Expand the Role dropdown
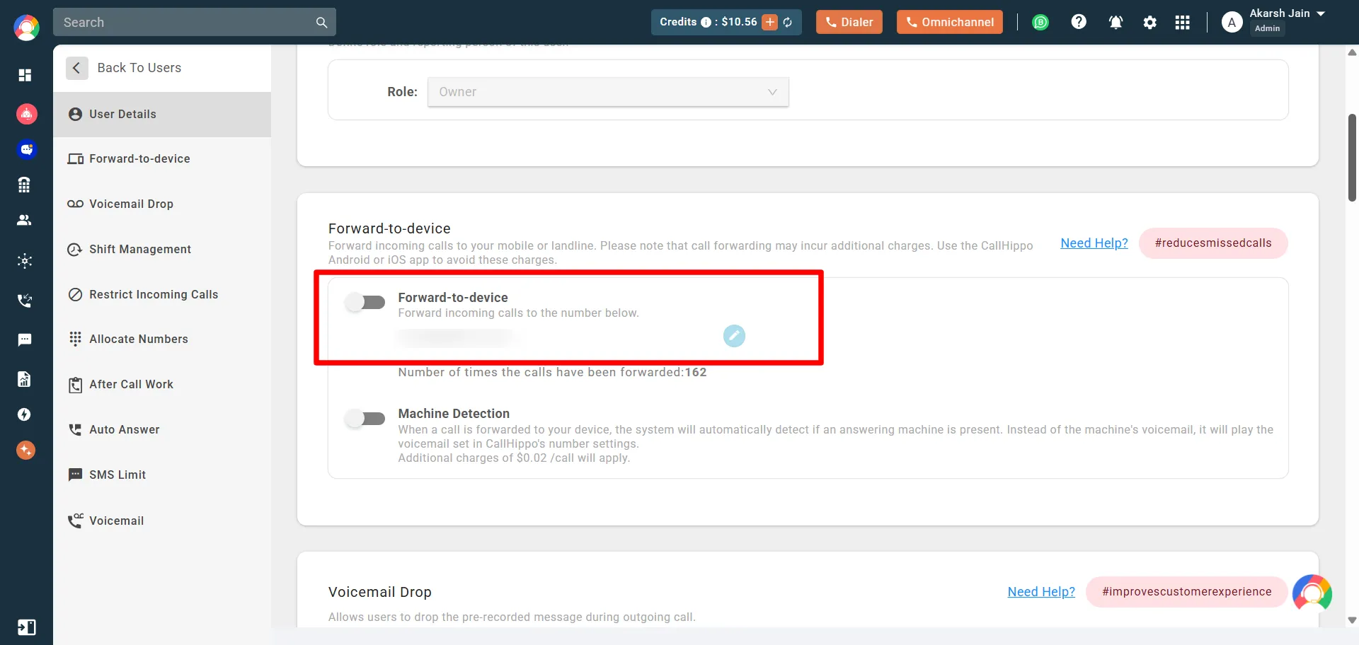Viewport: 1359px width, 645px height. point(607,92)
